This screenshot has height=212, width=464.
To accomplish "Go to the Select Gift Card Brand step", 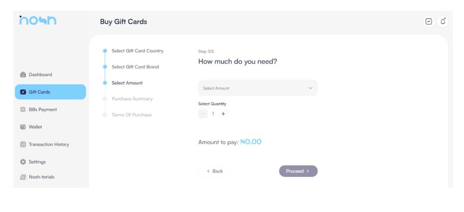I will click(135, 67).
